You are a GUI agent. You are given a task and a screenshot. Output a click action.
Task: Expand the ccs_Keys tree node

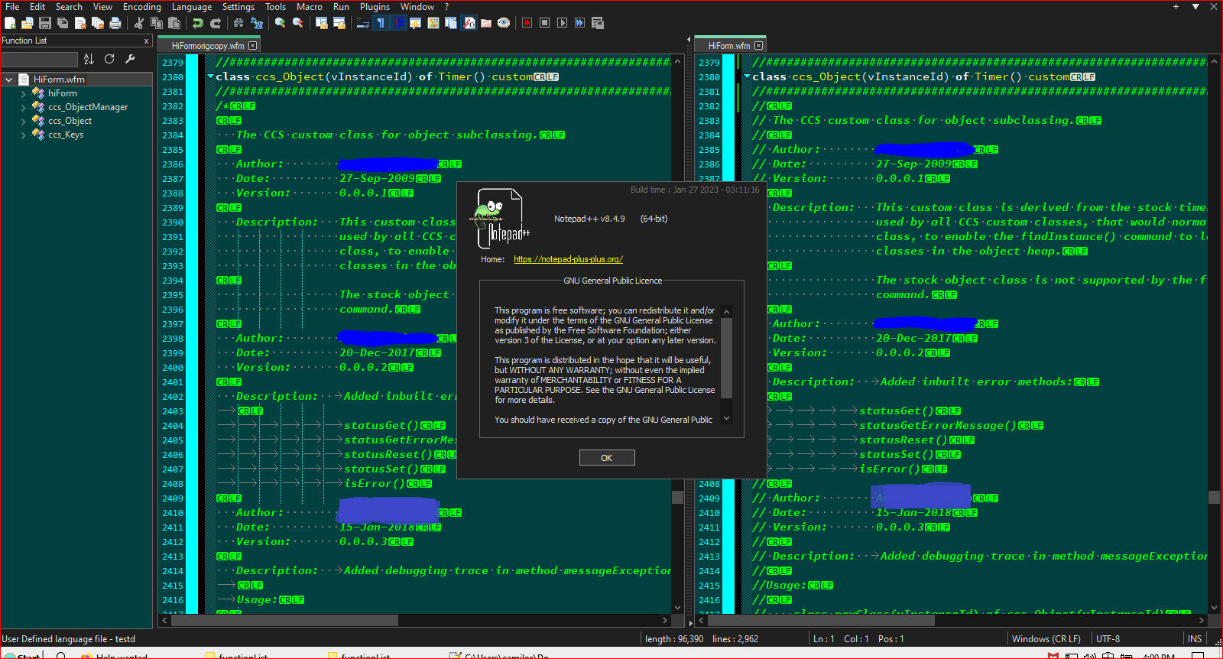pyautogui.click(x=23, y=135)
